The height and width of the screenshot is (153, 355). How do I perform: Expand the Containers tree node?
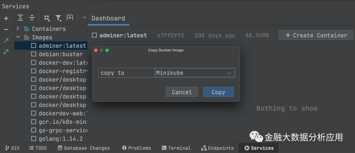pos(18,29)
